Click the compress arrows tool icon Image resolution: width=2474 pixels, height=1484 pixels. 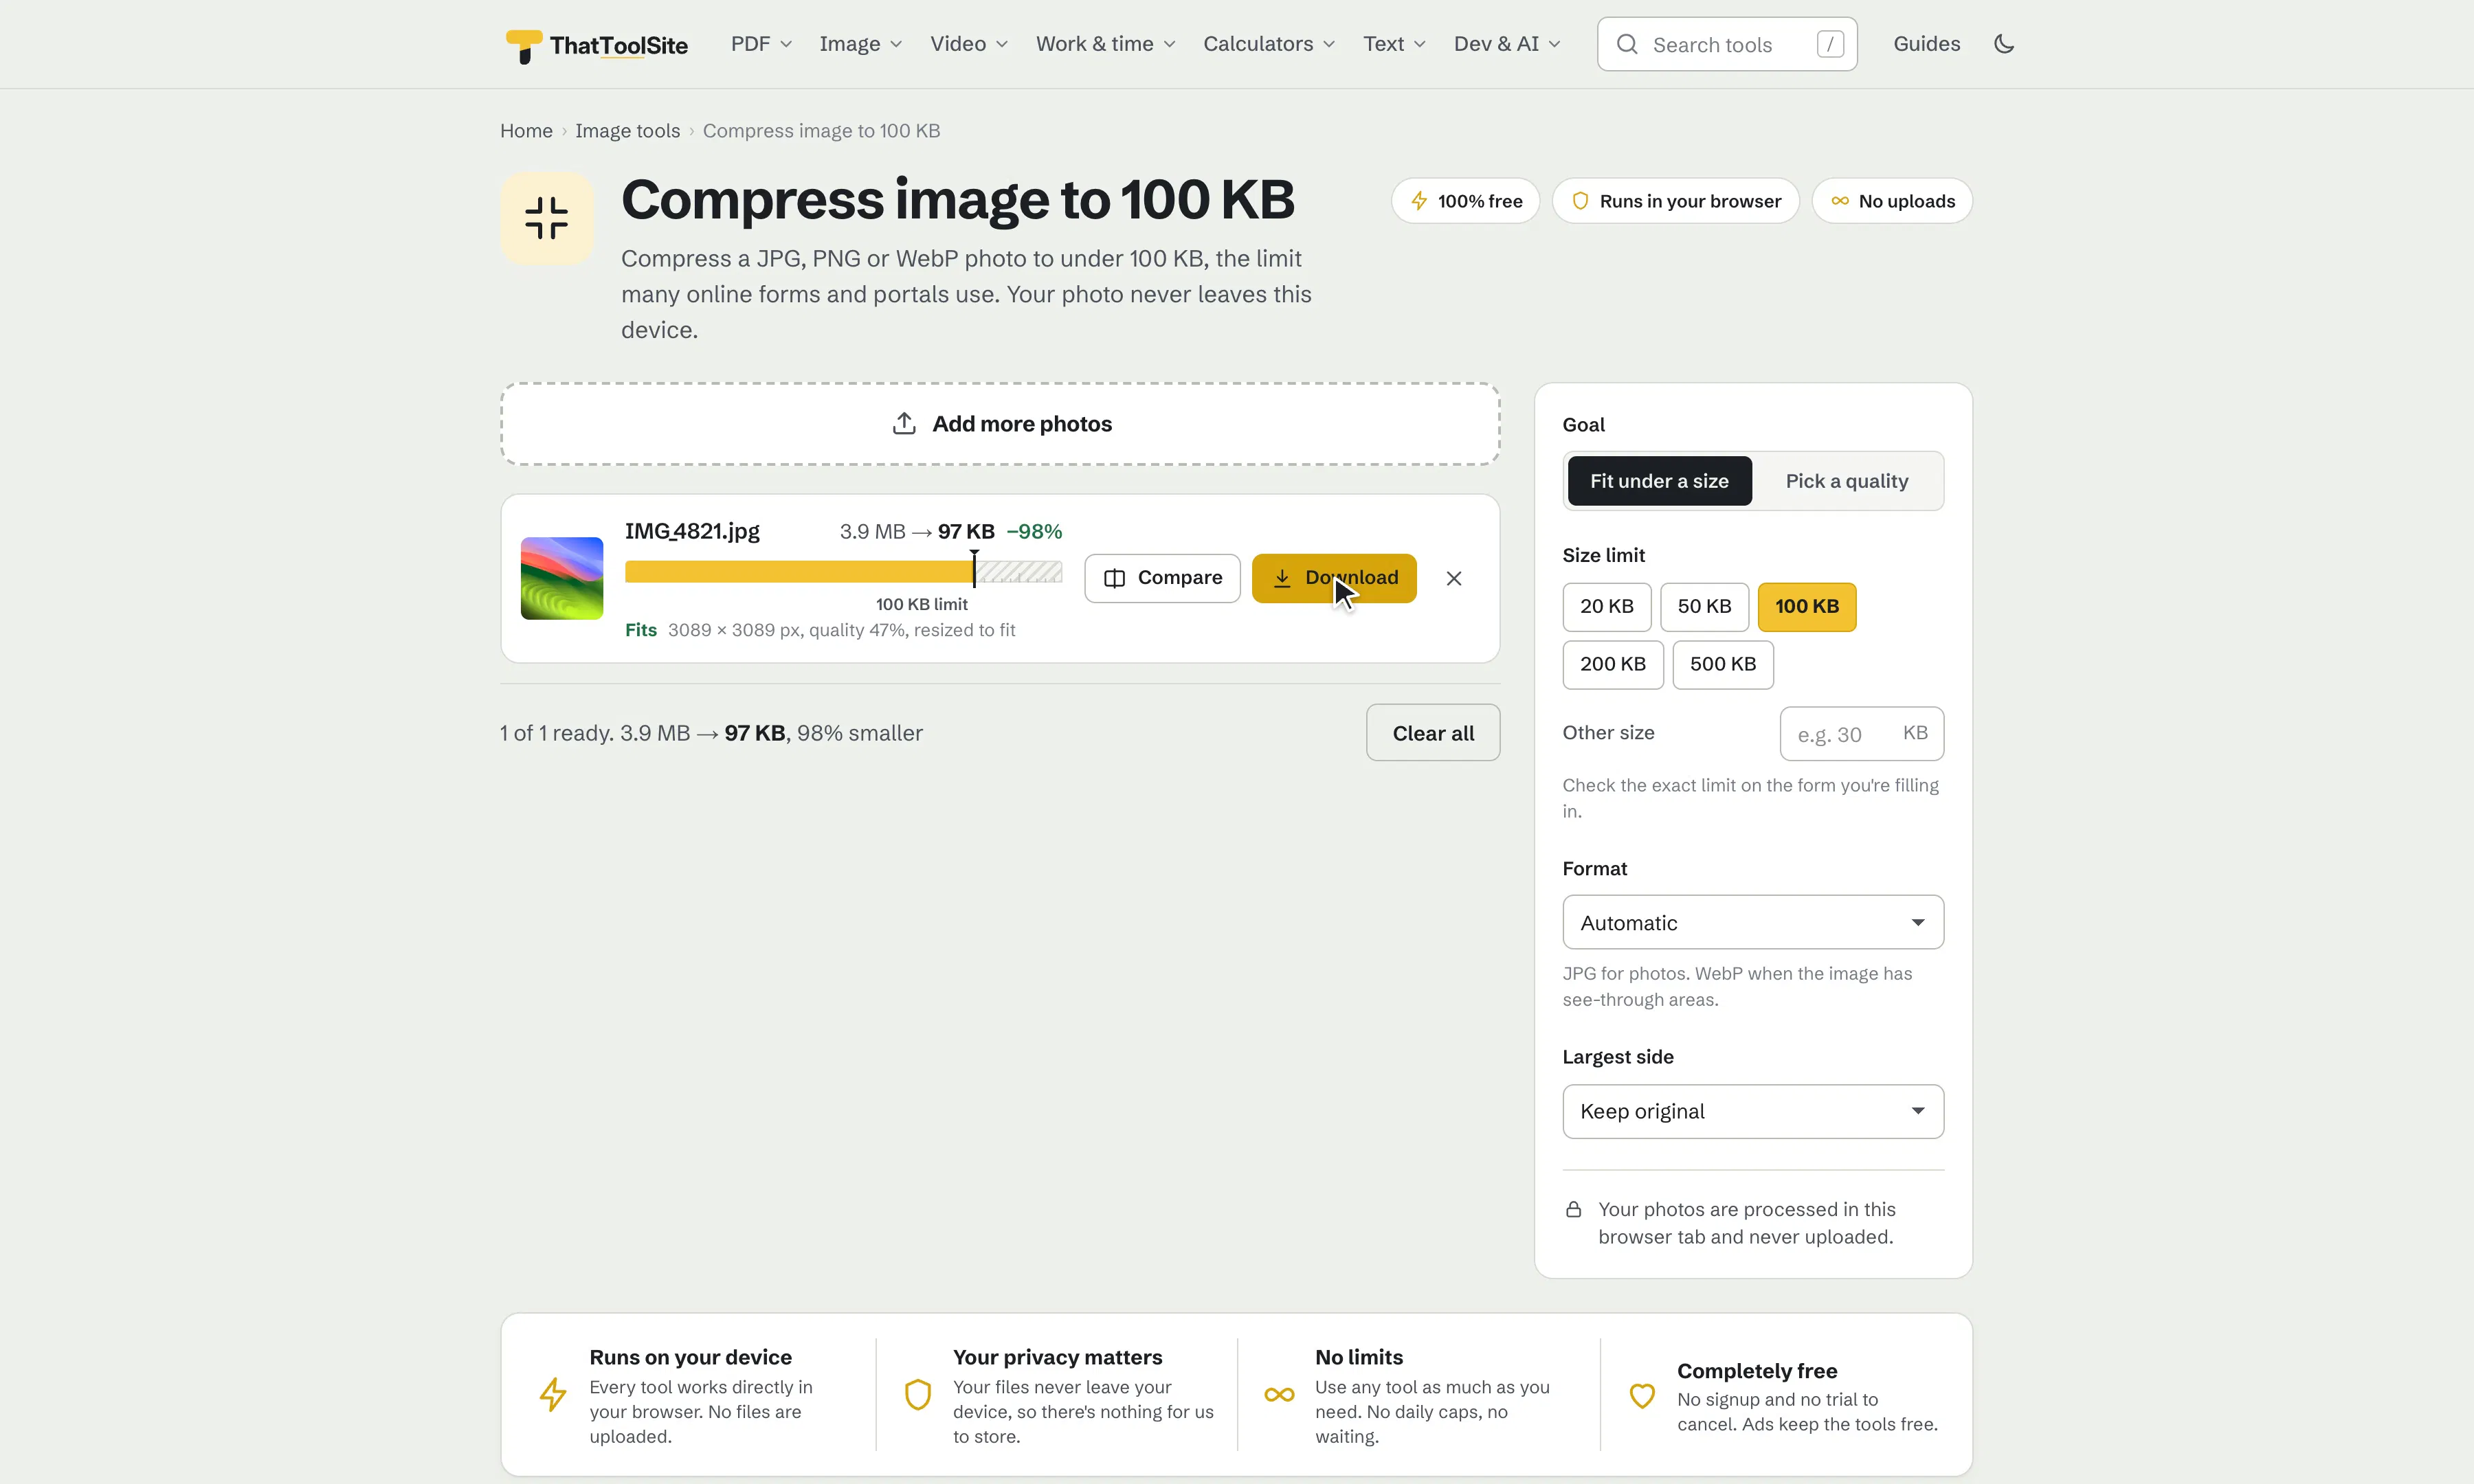pos(547,218)
